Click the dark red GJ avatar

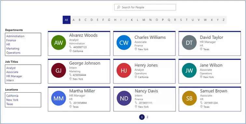[x=59, y=70]
